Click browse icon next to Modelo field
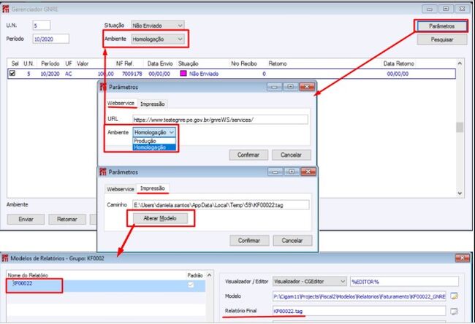 (454, 296)
